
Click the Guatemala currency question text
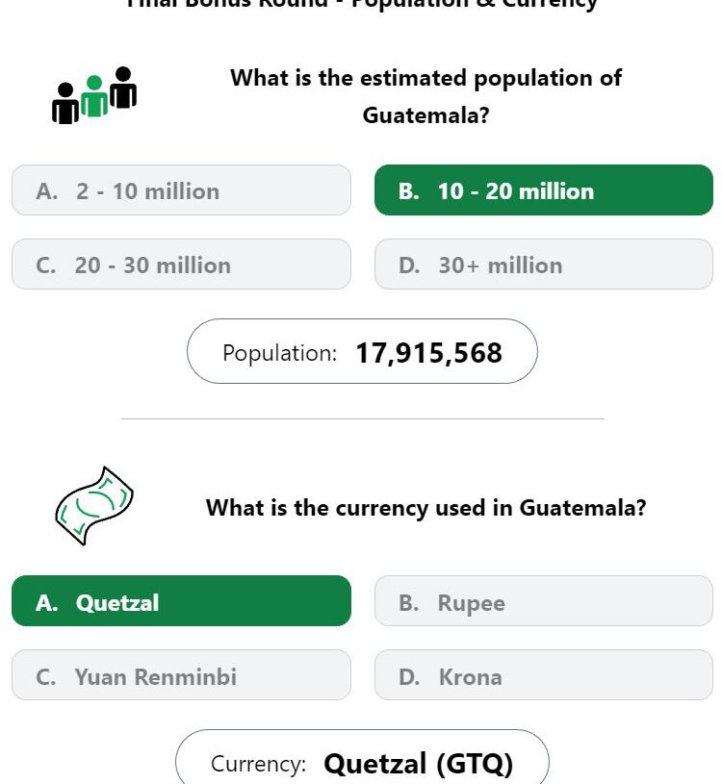(425, 508)
